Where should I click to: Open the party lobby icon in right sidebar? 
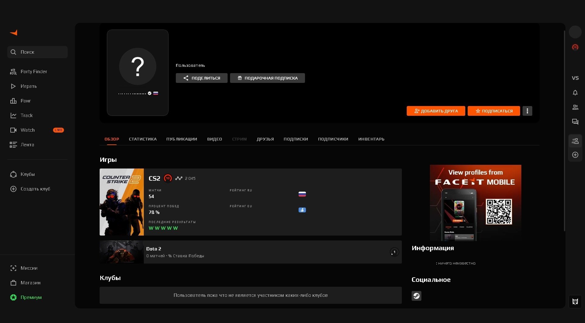575,141
